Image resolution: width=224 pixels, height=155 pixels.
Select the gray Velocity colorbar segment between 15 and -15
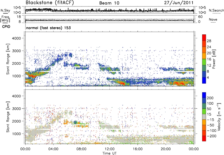(x=204, y=117)
